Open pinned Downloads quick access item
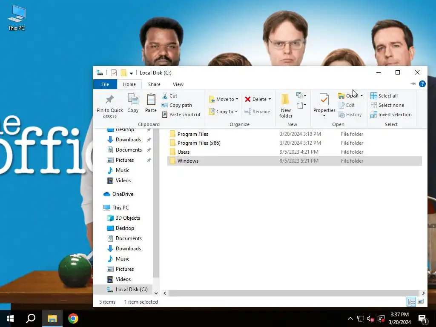The width and height of the screenshot is (436, 327). [124, 140]
